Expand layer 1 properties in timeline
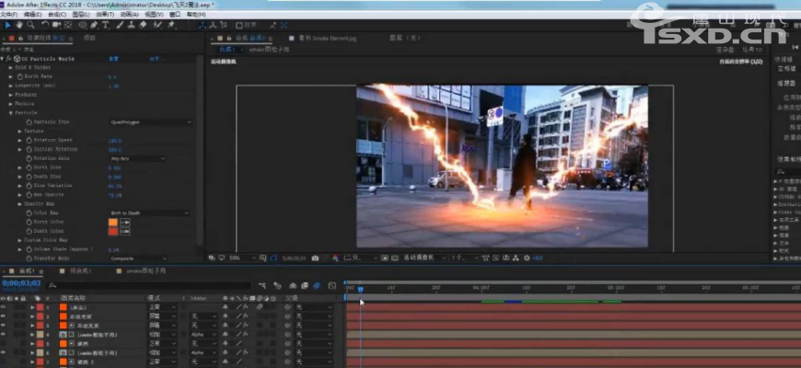801x368 pixels. [x=33, y=307]
